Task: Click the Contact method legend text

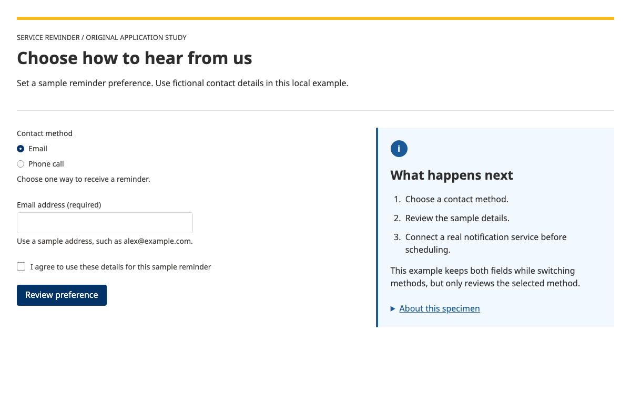Action: pyautogui.click(x=45, y=133)
